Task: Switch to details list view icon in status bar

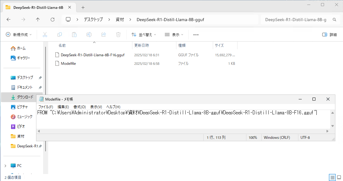Action: pos(332,178)
